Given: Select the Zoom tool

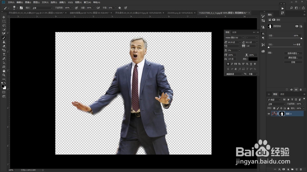Looking at the screenshot, I should (x=4, y=75).
